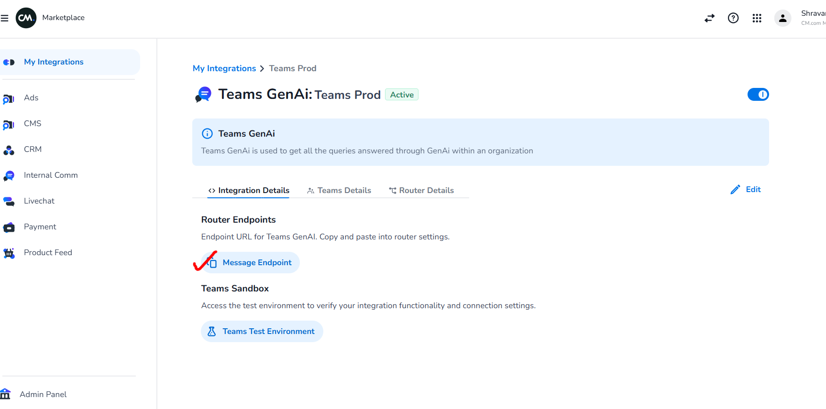
Task: Click the Product Feed cart icon
Action: tap(9, 253)
